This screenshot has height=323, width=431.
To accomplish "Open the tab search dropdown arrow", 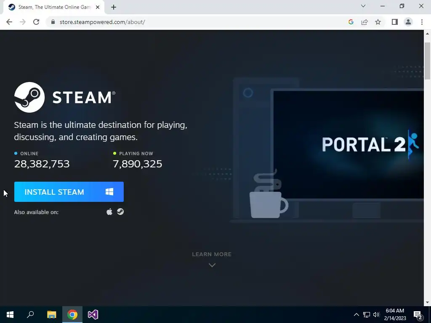I will coord(363,6).
